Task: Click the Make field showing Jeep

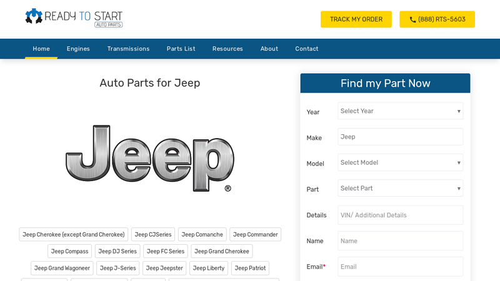Action: click(400, 137)
